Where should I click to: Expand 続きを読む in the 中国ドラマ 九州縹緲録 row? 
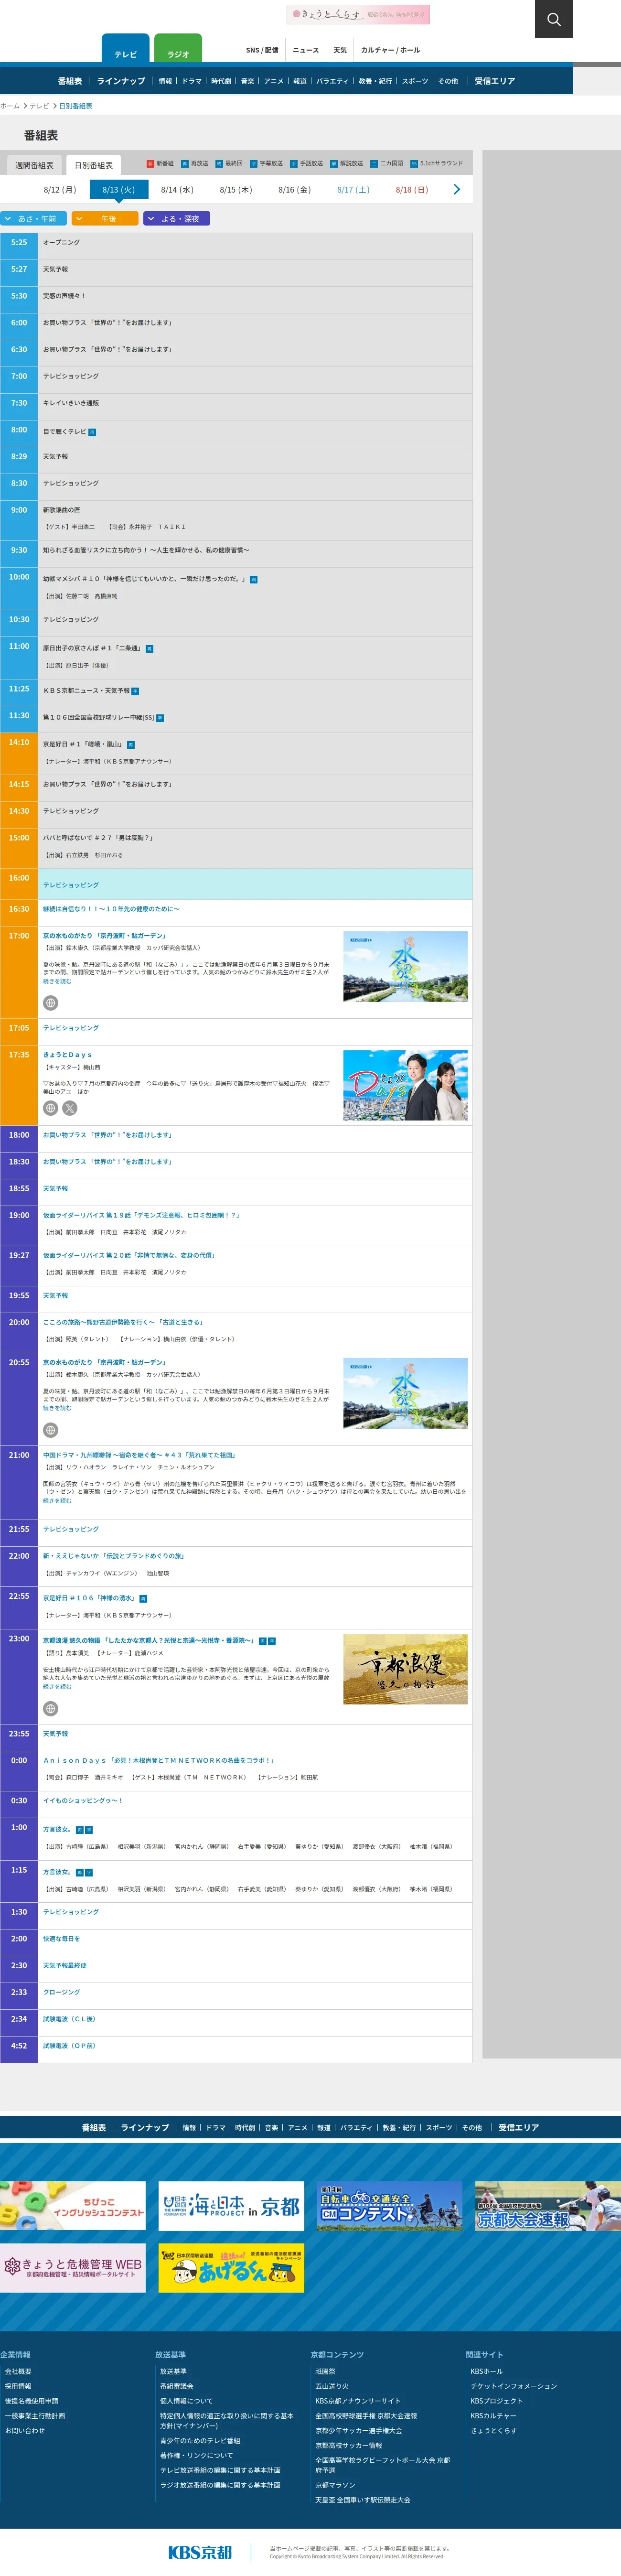click(57, 1501)
